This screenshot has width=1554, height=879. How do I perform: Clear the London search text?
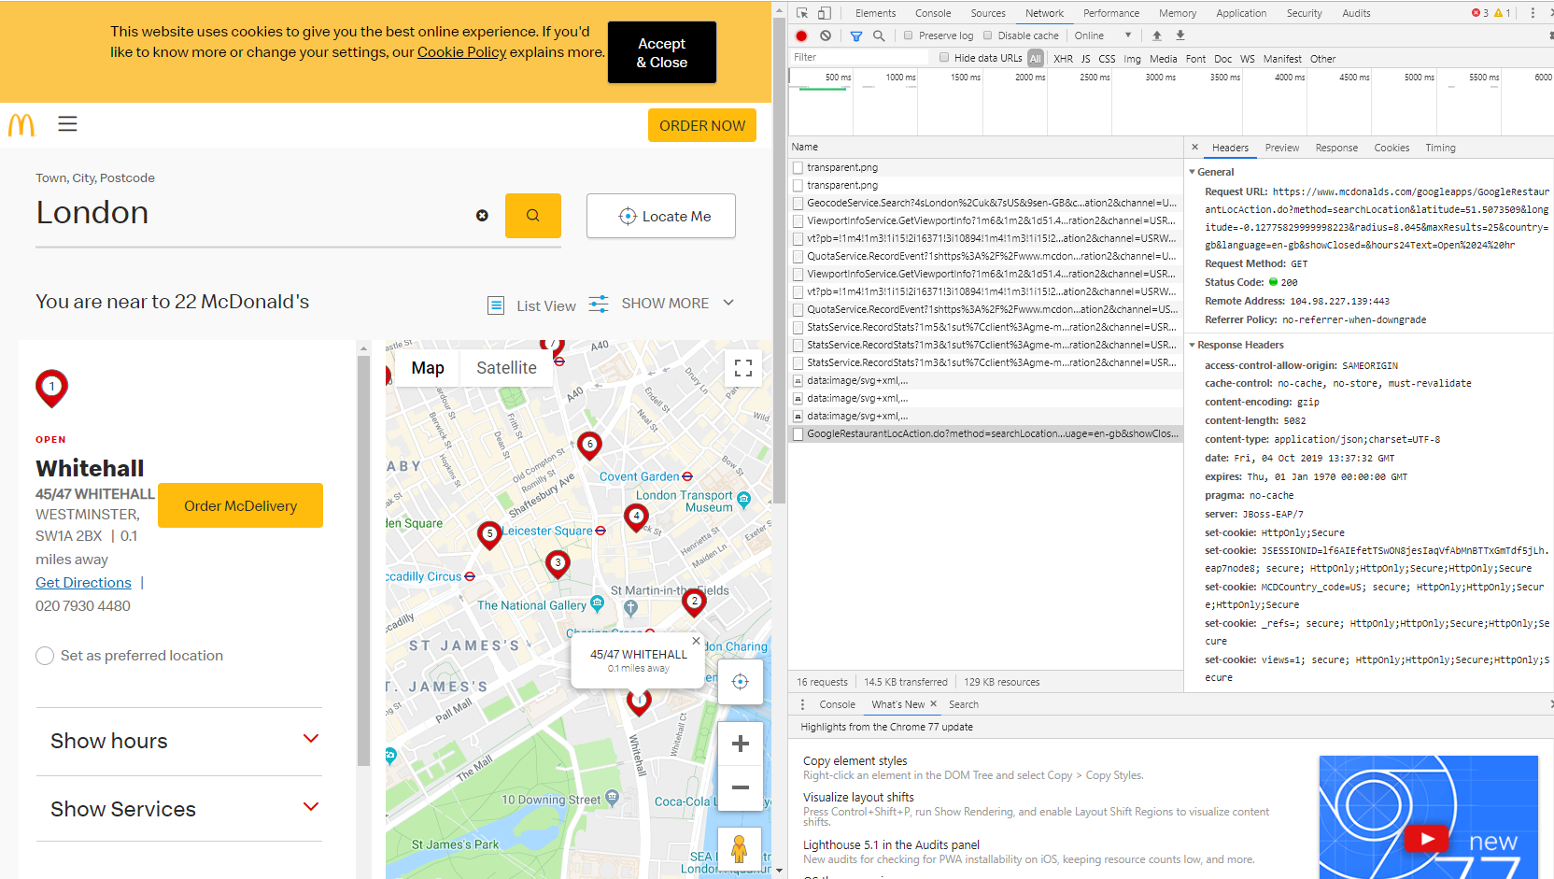[x=482, y=216]
